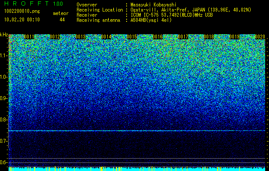Click the 0017 time marker

coord(183,37)
